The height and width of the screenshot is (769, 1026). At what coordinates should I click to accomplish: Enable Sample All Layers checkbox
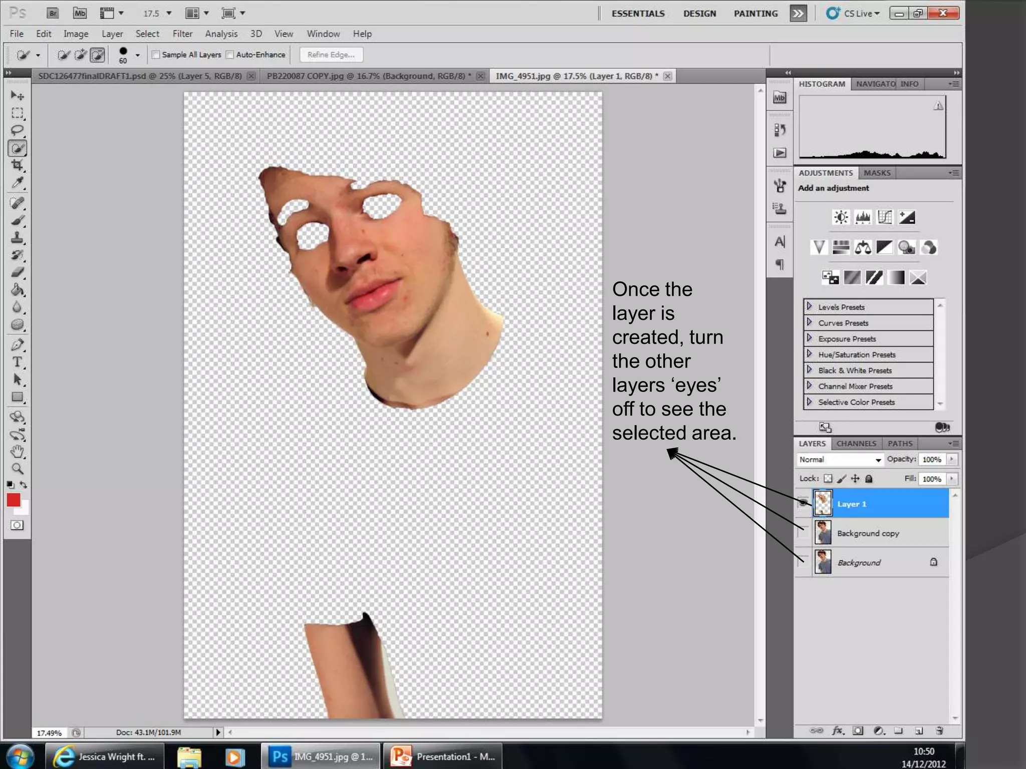[x=156, y=55]
